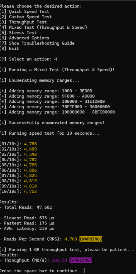The width and height of the screenshot is (136, 274).
Task: Click the Quick Speed Test menu line
Action: 24,12
